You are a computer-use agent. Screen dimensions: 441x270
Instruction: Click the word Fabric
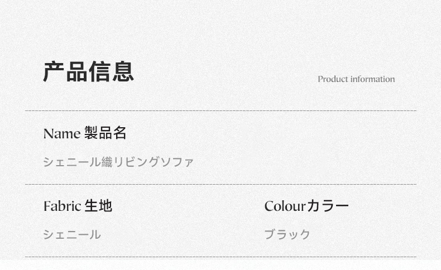click(63, 206)
